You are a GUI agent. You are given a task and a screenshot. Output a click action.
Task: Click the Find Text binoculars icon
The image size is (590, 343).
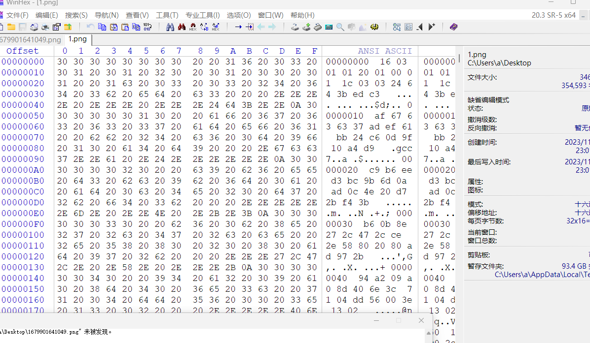(x=170, y=27)
